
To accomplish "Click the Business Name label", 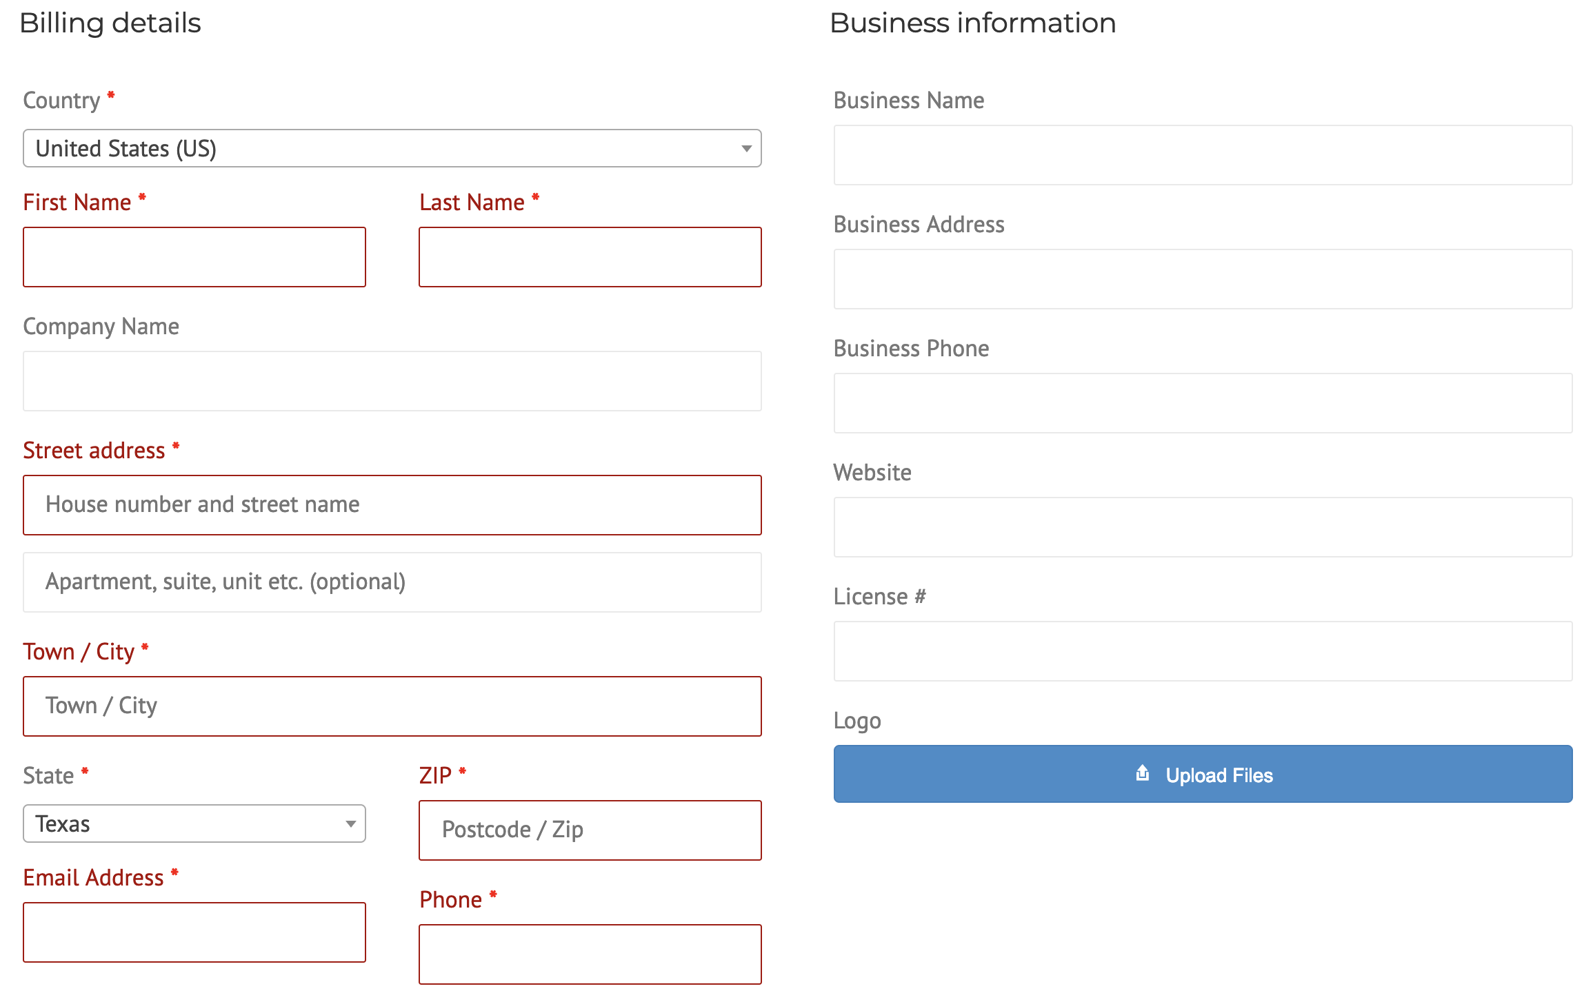I will click(910, 101).
